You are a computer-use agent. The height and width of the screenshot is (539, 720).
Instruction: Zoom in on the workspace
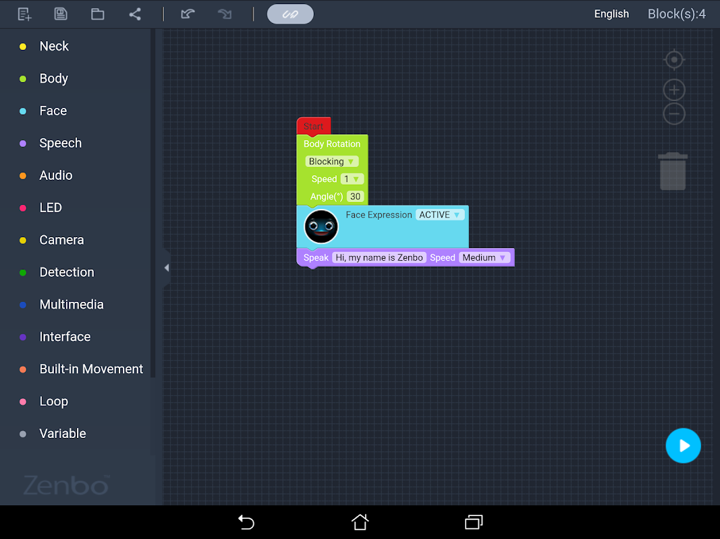click(674, 90)
